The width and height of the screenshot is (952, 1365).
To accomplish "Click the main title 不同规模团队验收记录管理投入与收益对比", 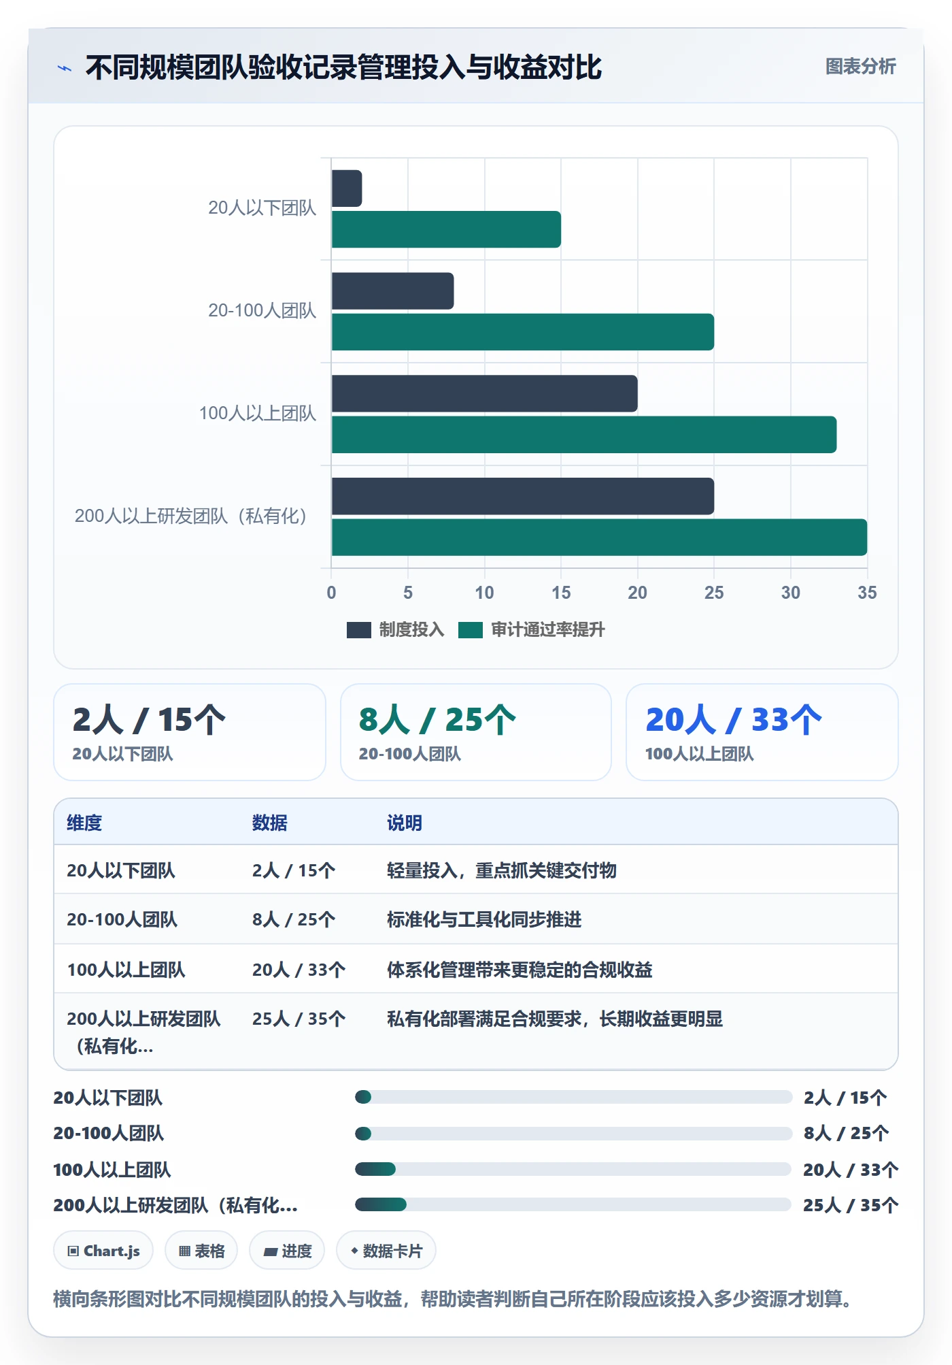I will point(343,67).
